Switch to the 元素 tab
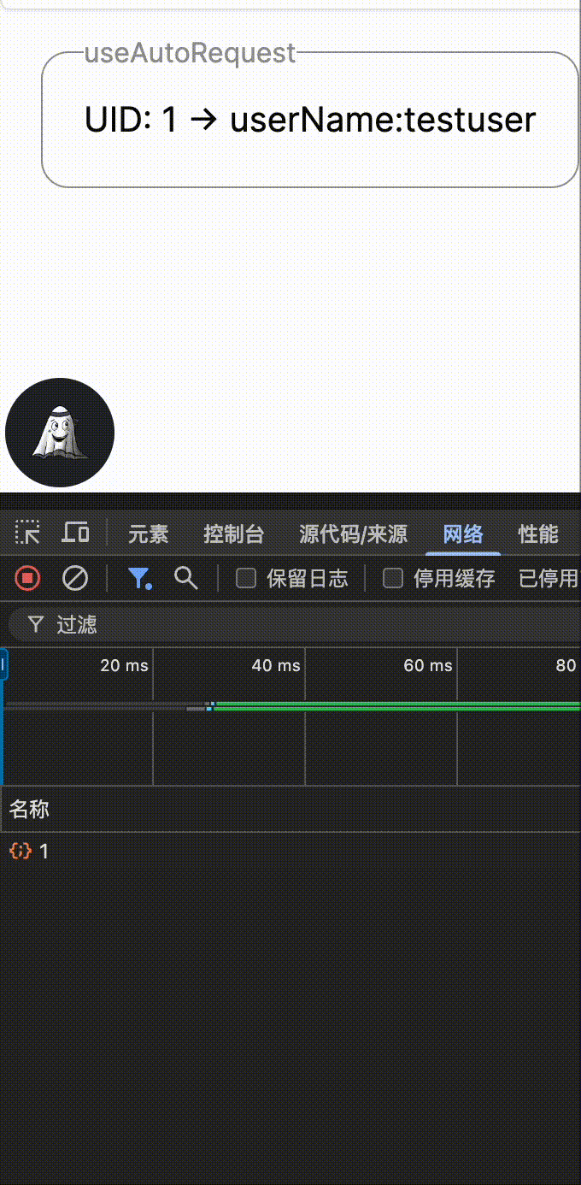Image resolution: width=581 pixels, height=1185 pixels. pyautogui.click(x=149, y=534)
